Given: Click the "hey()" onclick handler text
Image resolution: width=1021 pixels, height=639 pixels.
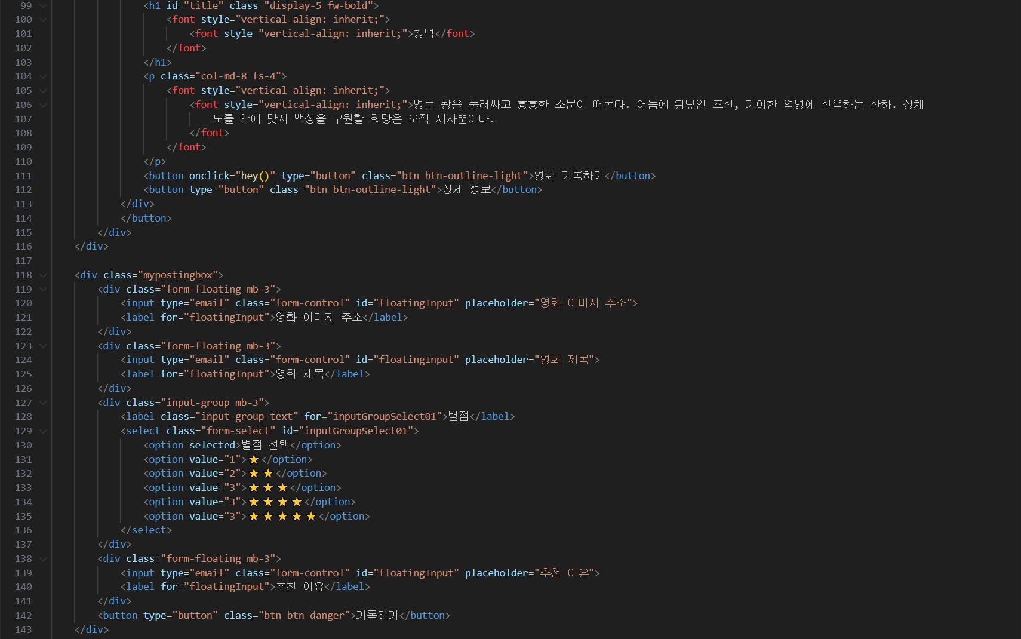Looking at the screenshot, I should [x=255, y=176].
